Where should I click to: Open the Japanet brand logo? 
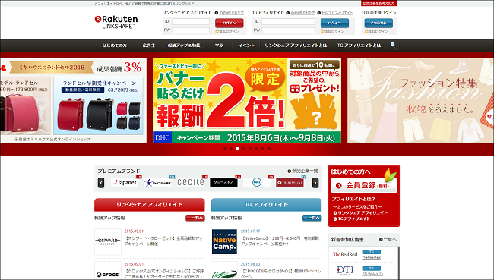[x=125, y=182]
